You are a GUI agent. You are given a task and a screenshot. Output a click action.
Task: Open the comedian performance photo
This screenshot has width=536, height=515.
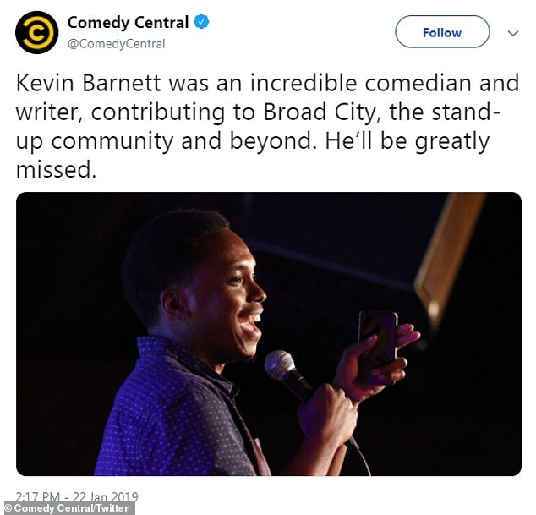tap(269, 334)
